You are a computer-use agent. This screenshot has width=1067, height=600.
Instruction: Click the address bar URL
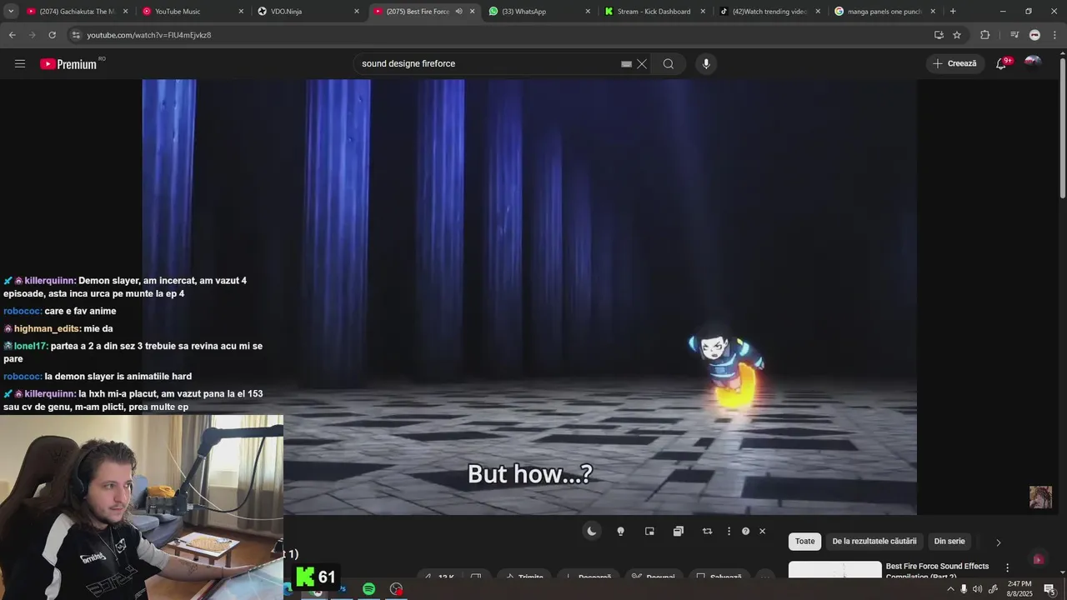pos(149,35)
